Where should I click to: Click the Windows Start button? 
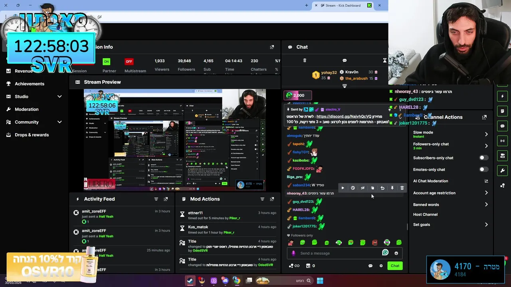320,281
